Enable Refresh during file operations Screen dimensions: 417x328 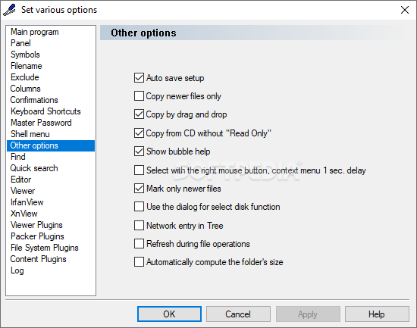coord(139,244)
